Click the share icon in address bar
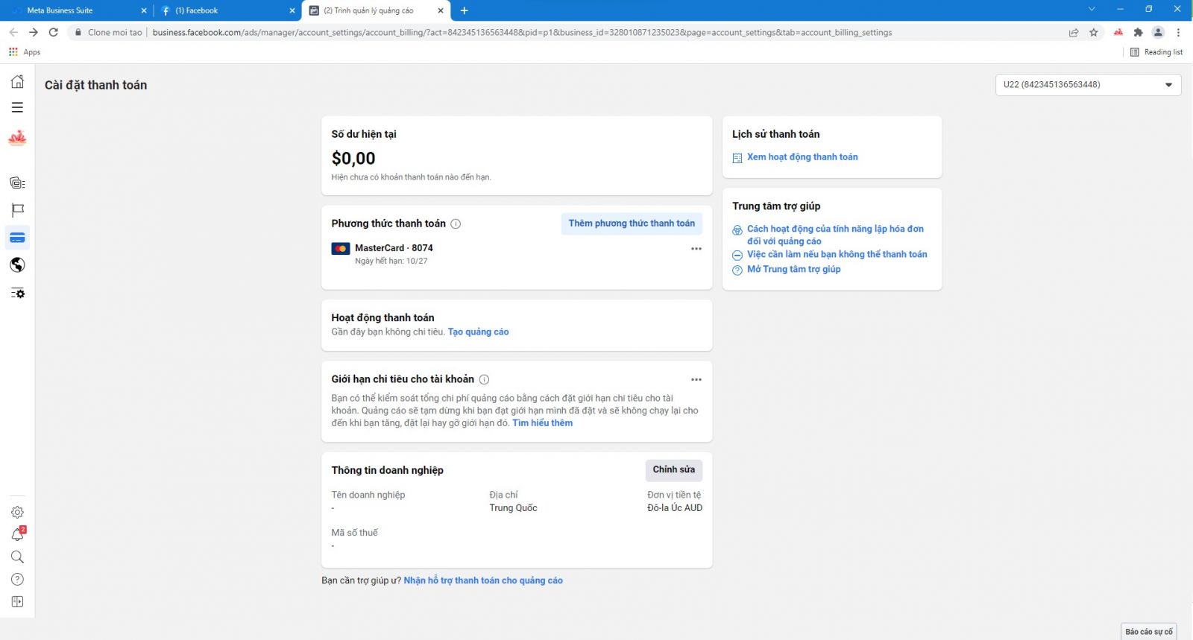The width and height of the screenshot is (1193, 640). (1074, 32)
